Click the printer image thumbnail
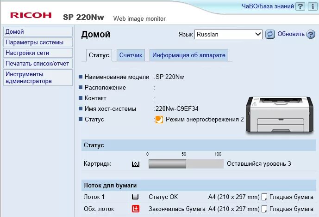 coord(280,115)
